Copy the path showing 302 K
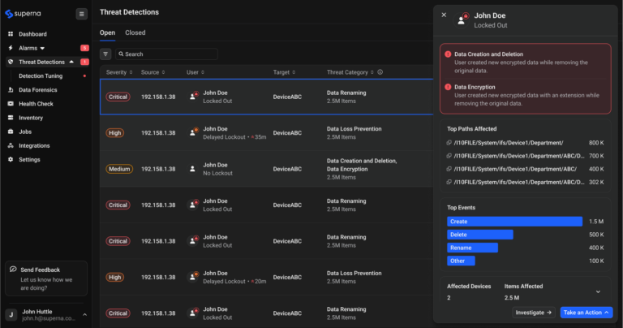 pos(449,182)
